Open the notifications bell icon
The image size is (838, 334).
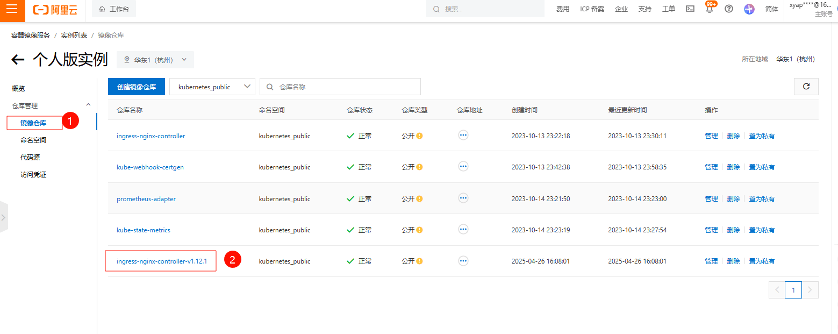tap(710, 9)
